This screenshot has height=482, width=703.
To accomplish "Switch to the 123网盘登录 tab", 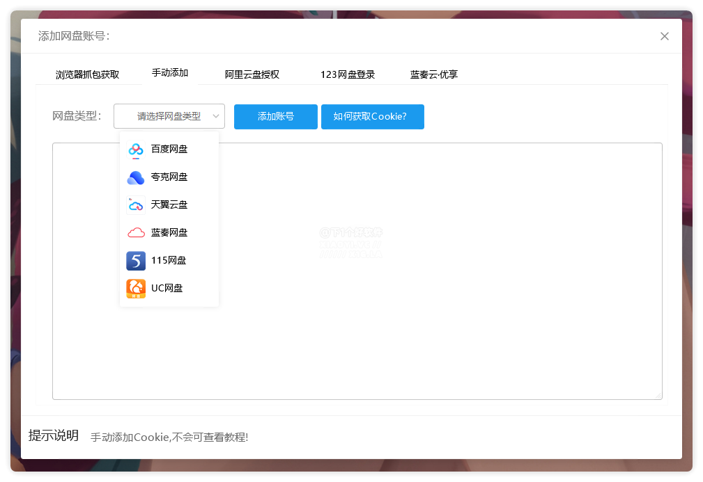I will pyautogui.click(x=347, y=74).
